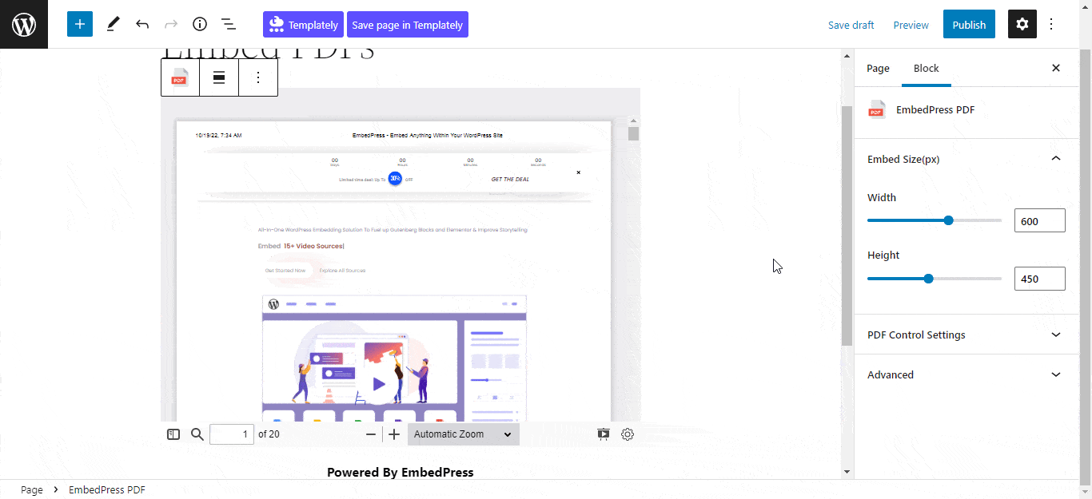
Task: Switch PDF to presentation mode
Action: pyautogui.click(x=604, y=434)
